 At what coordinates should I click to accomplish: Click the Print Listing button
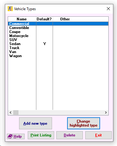coord(41,135)
